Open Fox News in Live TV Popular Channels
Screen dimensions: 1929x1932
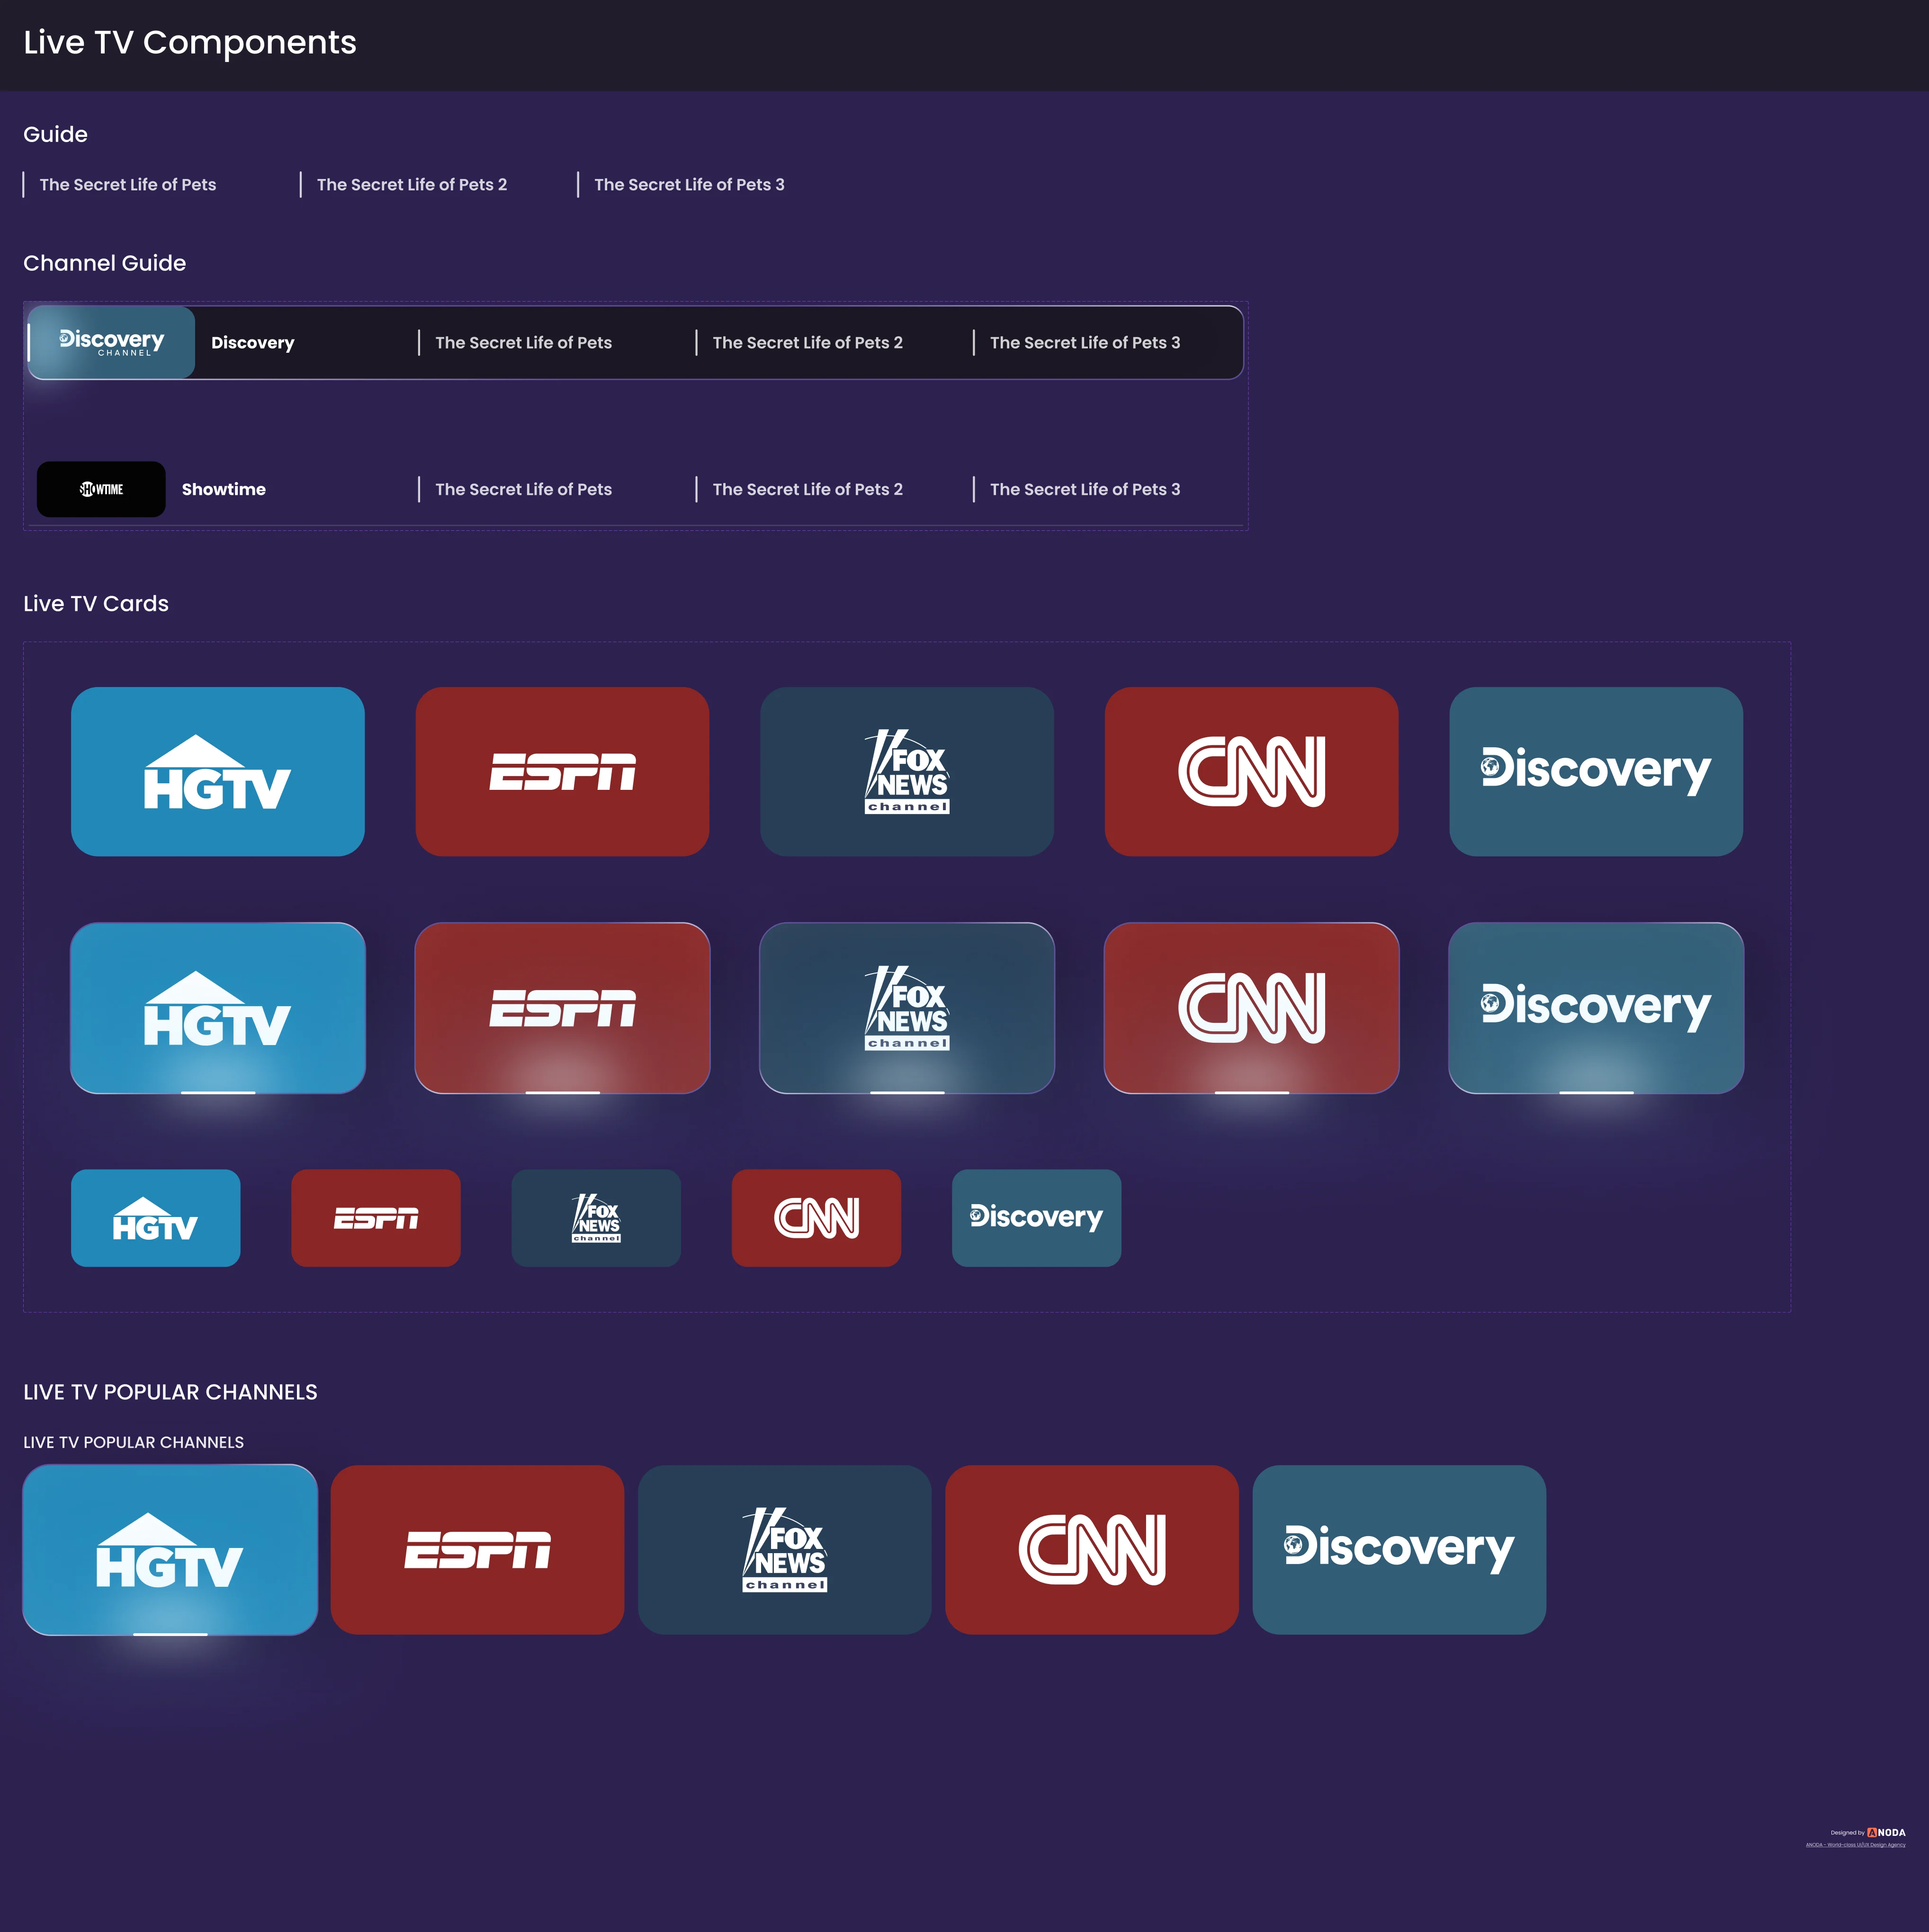[x=785, y=1550]
